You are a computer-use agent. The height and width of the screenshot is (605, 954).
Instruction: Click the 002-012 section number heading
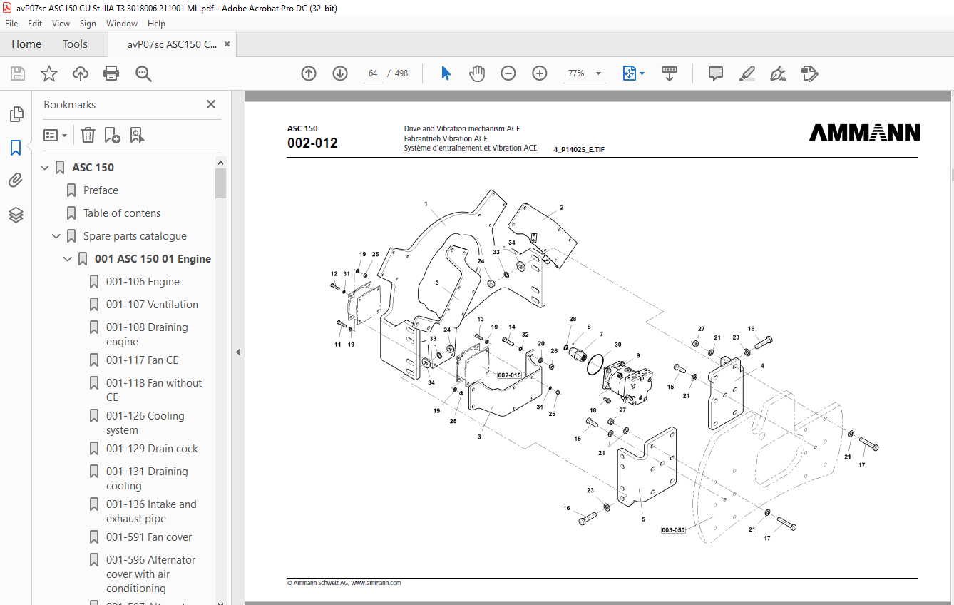[312, 143]
